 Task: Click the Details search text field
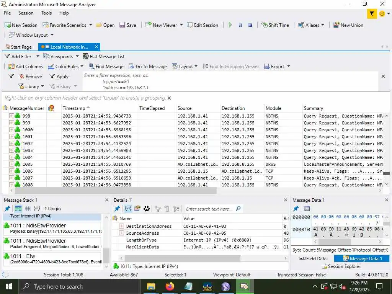209,209
